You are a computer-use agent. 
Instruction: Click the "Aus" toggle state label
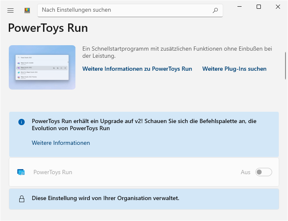[x=245, y=172]
